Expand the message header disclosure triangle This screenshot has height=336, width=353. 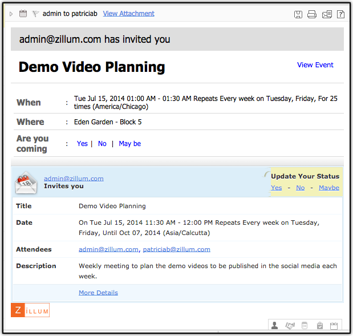[x=11, y=14]
